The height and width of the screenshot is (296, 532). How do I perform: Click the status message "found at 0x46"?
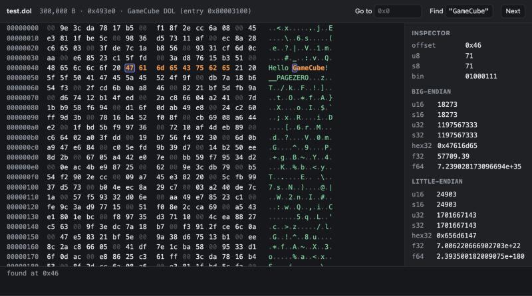[33, 273]
